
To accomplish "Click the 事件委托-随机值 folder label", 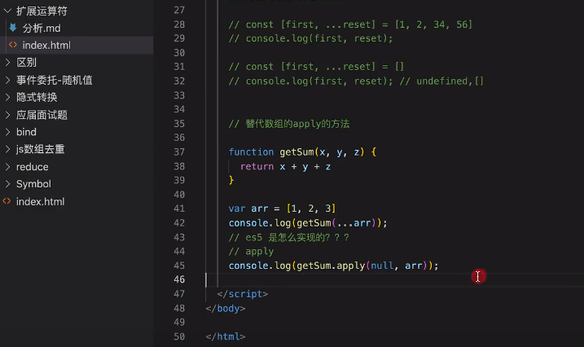I will coord(54,80).
